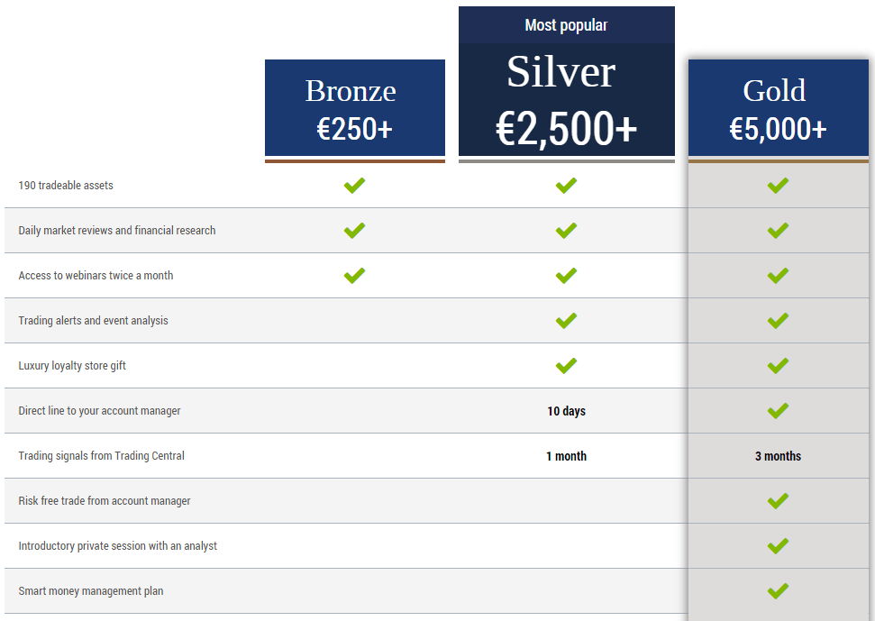
Task: Click Gold checkmark for Smart money management plan
Action: 778,591
